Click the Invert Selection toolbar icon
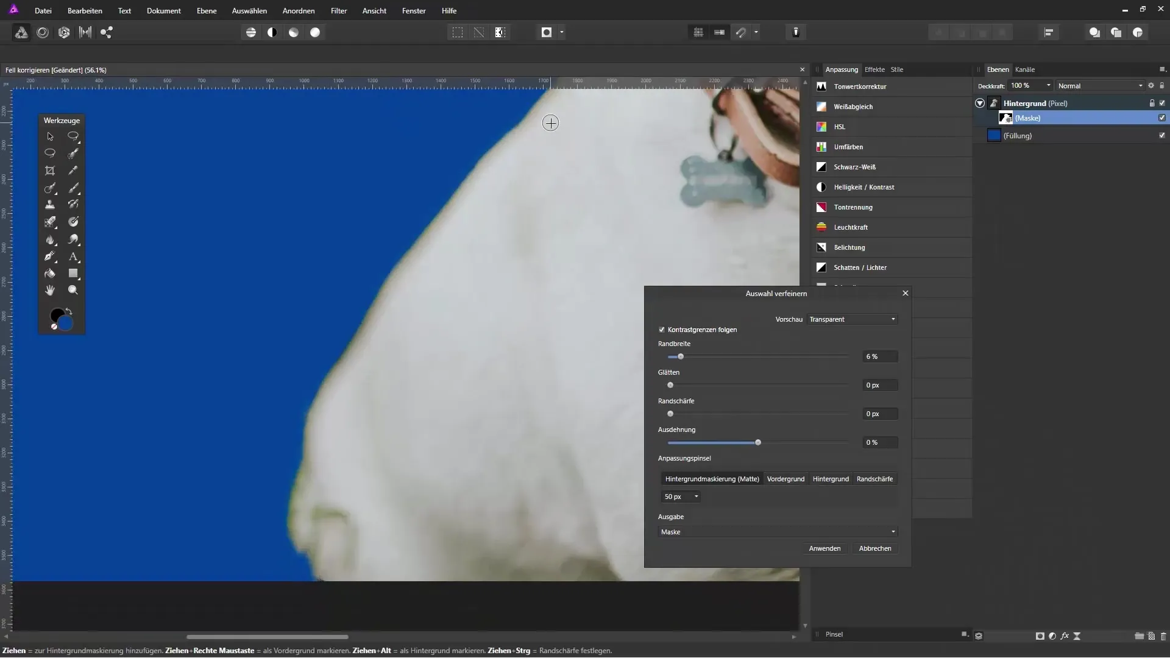This screenshot has width=1170, height=658. coord(500,32)
